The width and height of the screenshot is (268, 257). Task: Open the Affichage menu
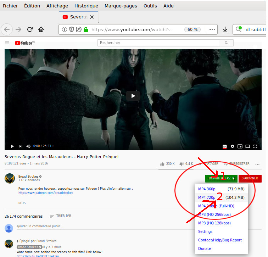tap(57, 6)
